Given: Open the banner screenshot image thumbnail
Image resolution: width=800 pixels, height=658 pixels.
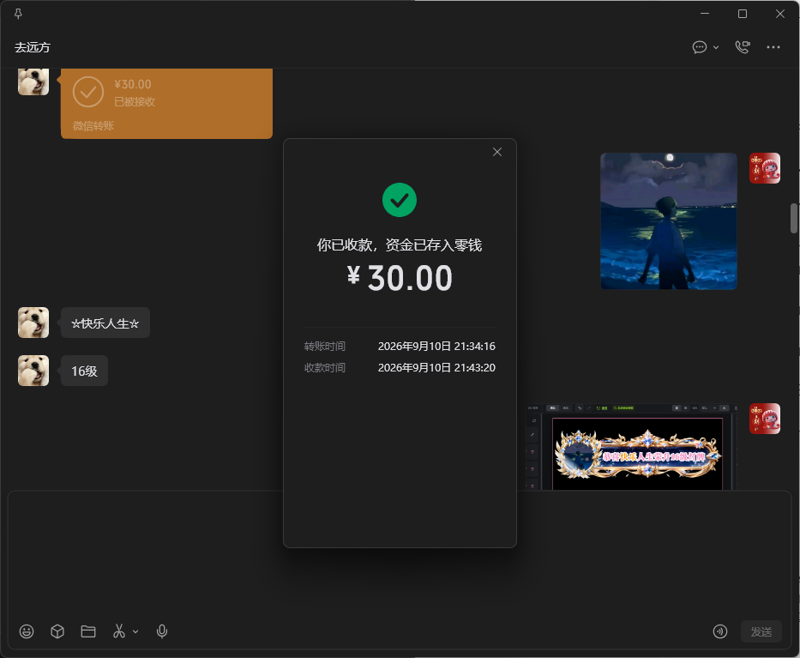Looking at the screenshot, I should [x=632, y=447].
